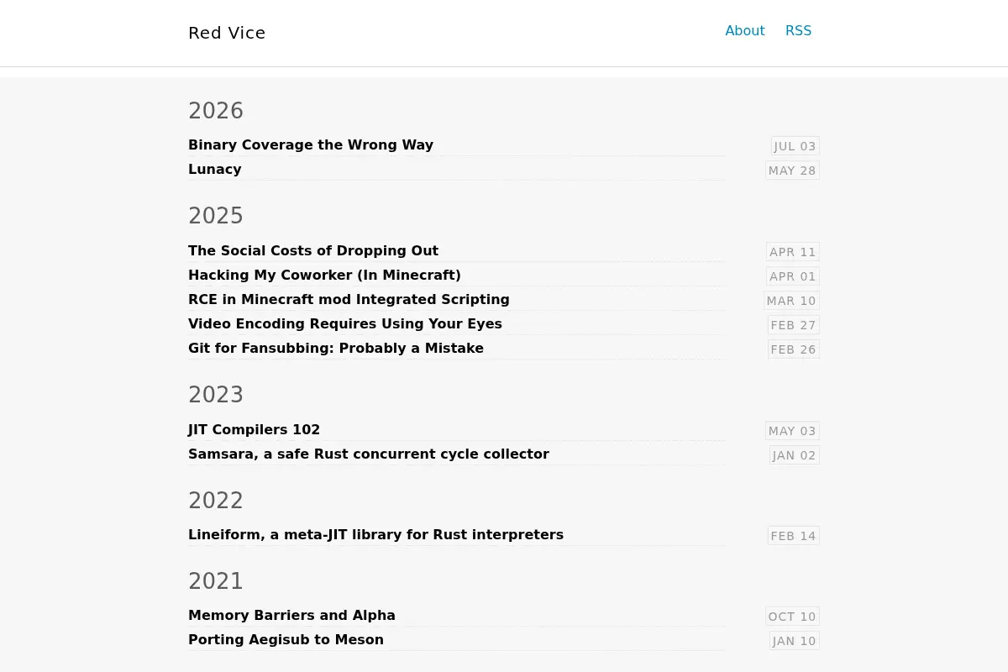Click the 2023 year heading

pyautogui.click(x=216, y=395)
